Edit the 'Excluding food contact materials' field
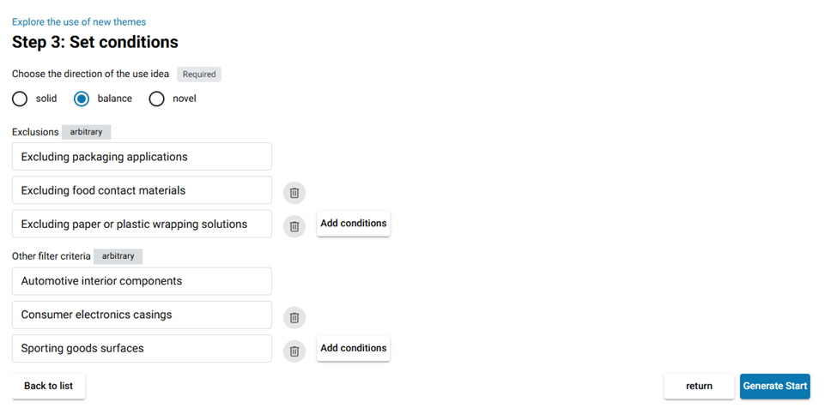The height and width of the screenshot is (420, 837). (x=142, y=190)
